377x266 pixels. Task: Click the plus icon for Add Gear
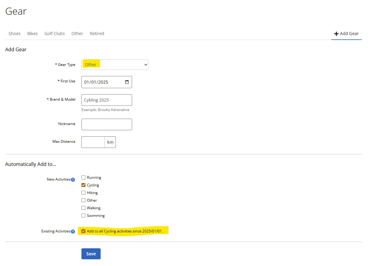[x=336, y=34]
